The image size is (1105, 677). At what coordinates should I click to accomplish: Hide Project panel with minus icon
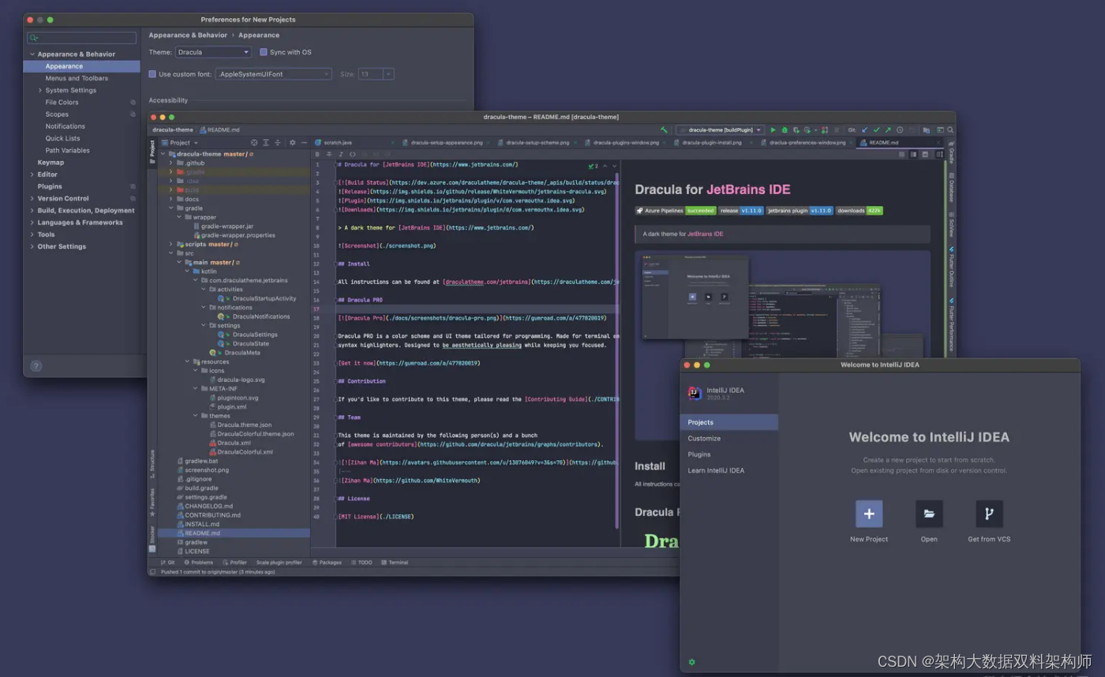point(305,143)
